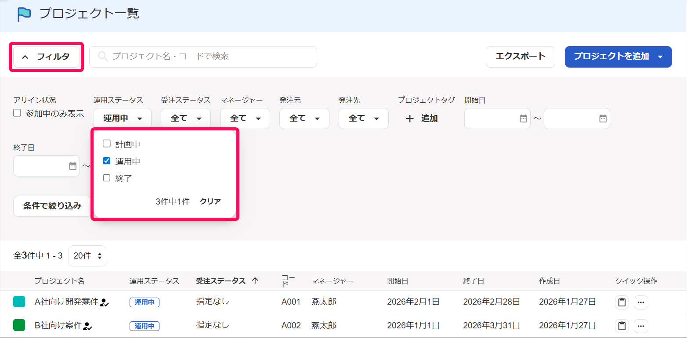Viewport: 687px width, 338px height.
Task: Sort by マネージャー column header
Action: tap(333, 281)
